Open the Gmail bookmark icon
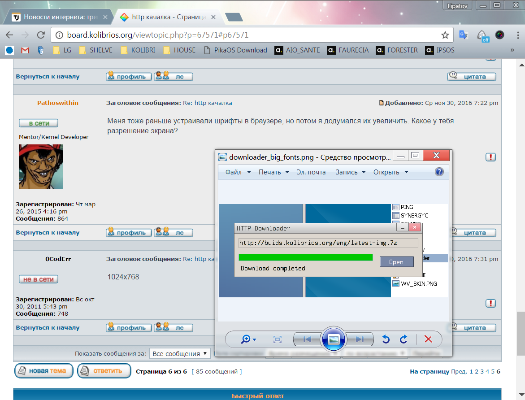The image size is (525, 400). pos(25,50)
